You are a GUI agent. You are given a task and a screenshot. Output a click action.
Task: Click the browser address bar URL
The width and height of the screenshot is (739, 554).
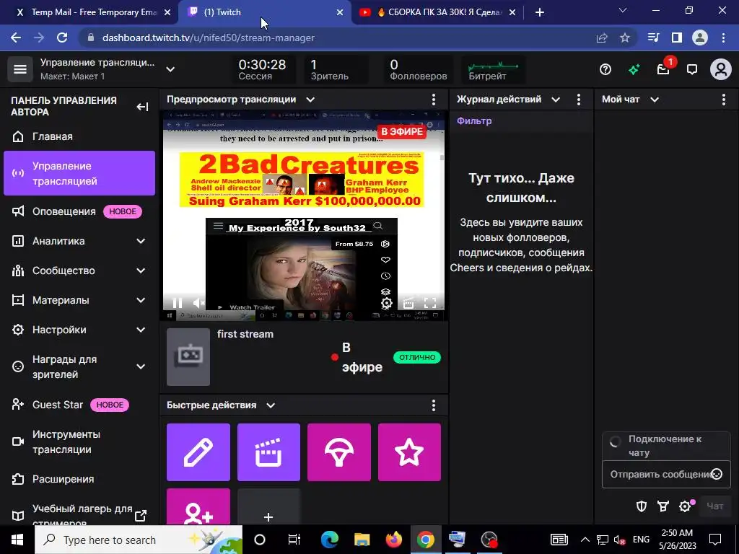(209, 38)
